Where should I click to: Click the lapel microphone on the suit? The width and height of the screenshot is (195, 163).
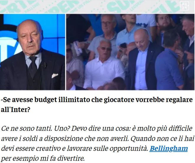click(45, 65)
